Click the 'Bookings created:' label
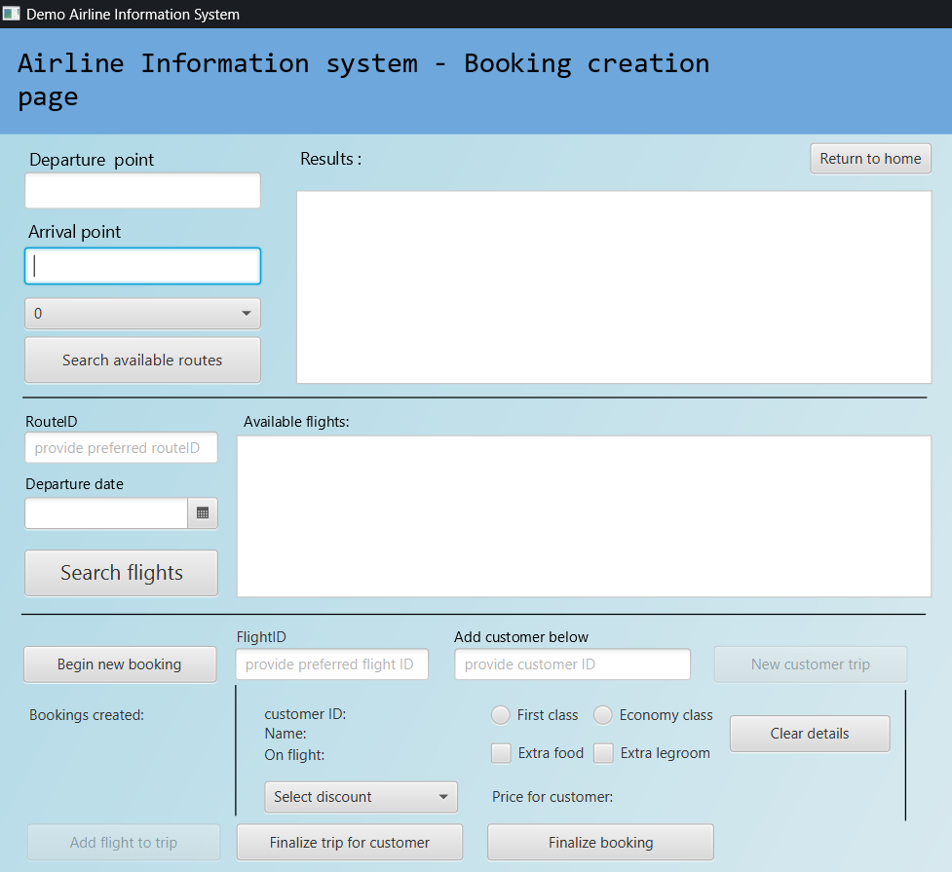This screenshot has height=872, width=952. (x=87, y=715)
